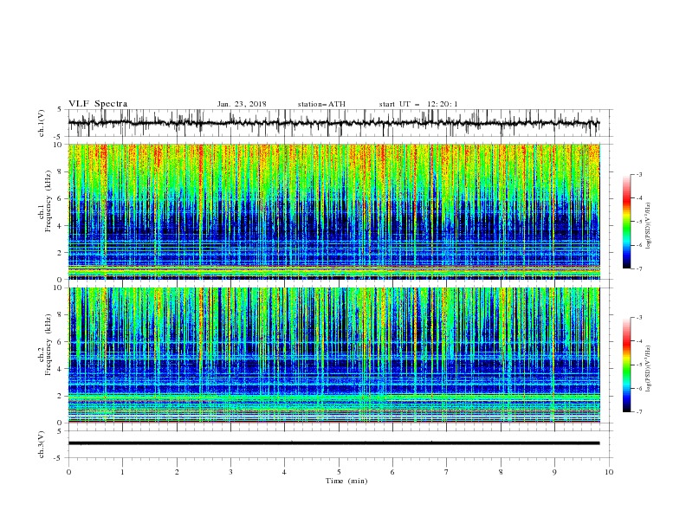Click the "5" tick on ch.1(V) axis
686x530 pixels.
[x=59, y=110]
